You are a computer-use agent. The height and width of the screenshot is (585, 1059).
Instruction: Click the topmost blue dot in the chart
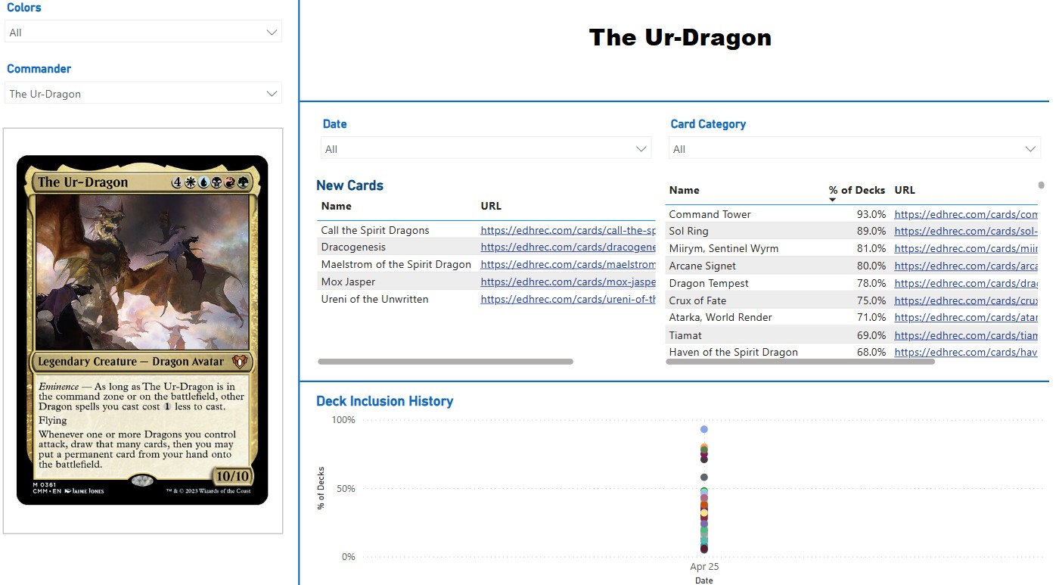coord(703,429)
